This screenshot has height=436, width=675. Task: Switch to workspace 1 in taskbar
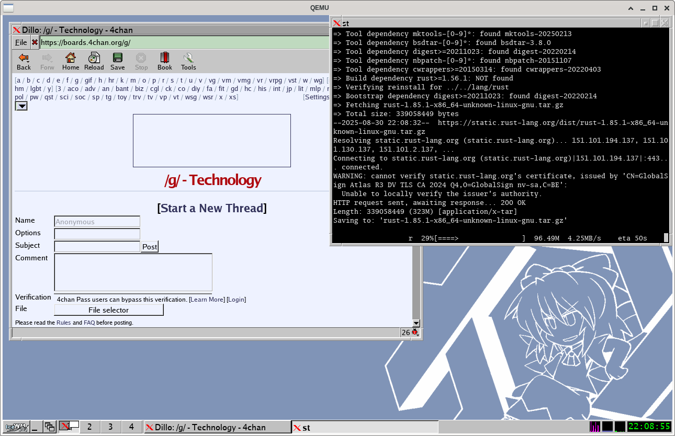pyautogui.click(x=69, y=427)
